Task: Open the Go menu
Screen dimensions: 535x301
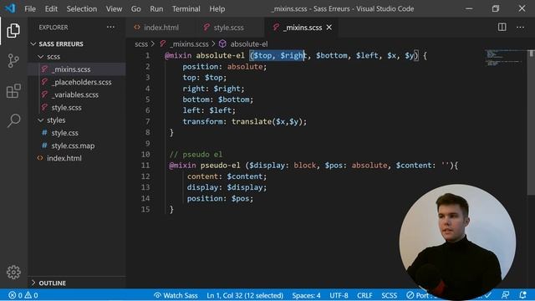Action: click(x=135, y=9)
